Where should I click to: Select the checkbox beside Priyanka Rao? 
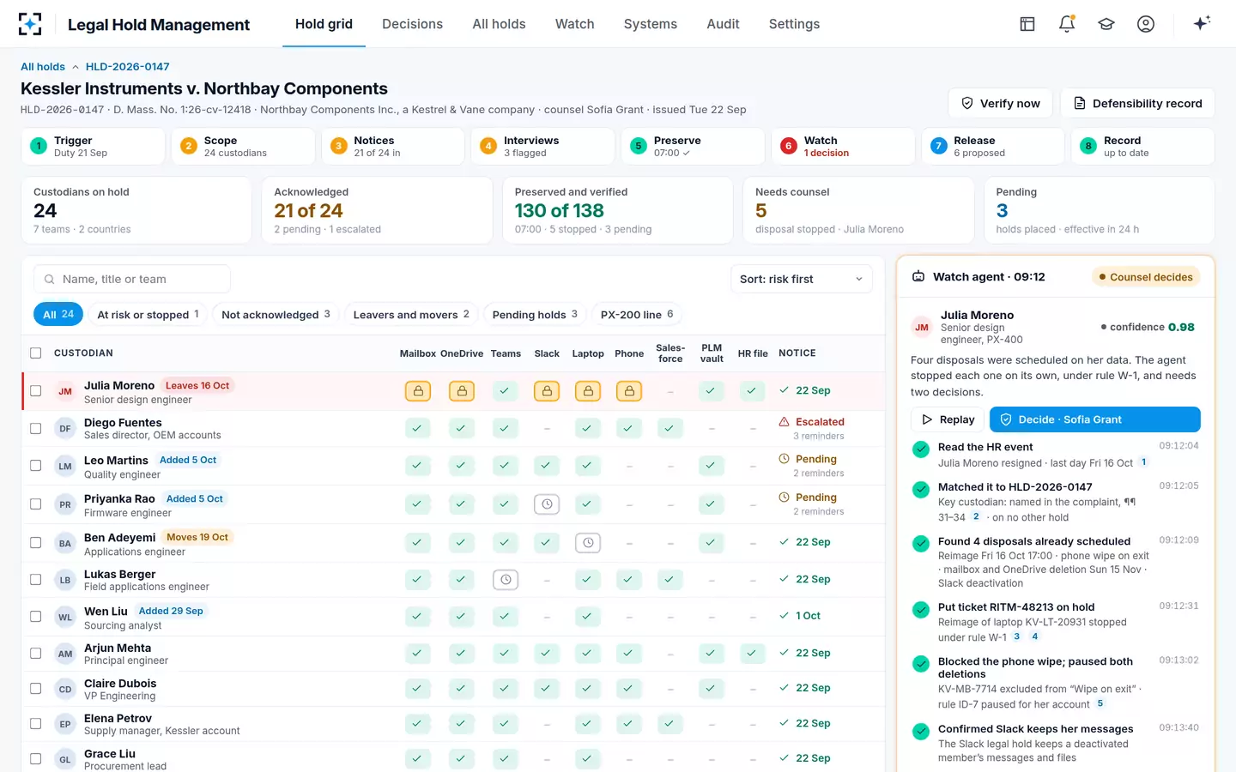tap(35, 504)
